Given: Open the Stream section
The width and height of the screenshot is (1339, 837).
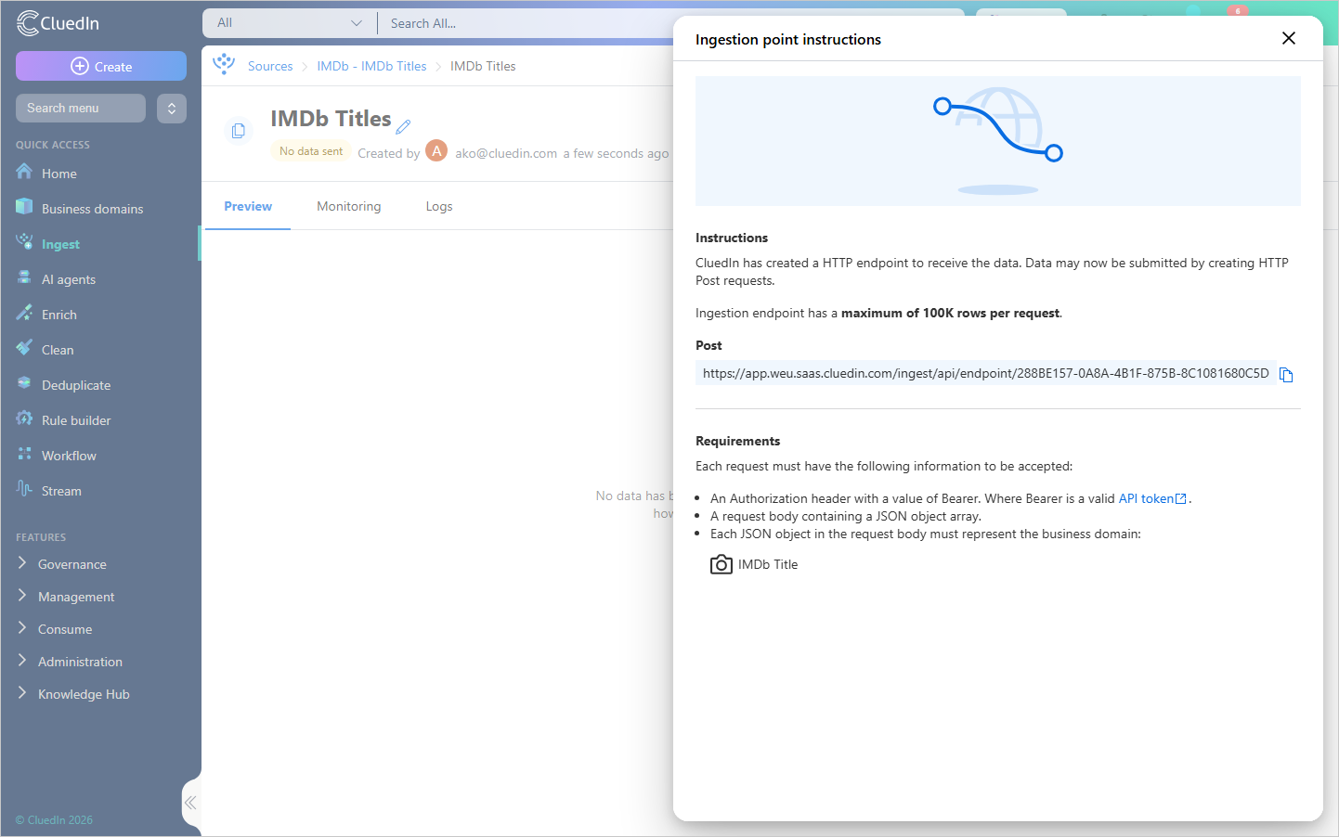Looking at the screenshot, I should 61,491.
